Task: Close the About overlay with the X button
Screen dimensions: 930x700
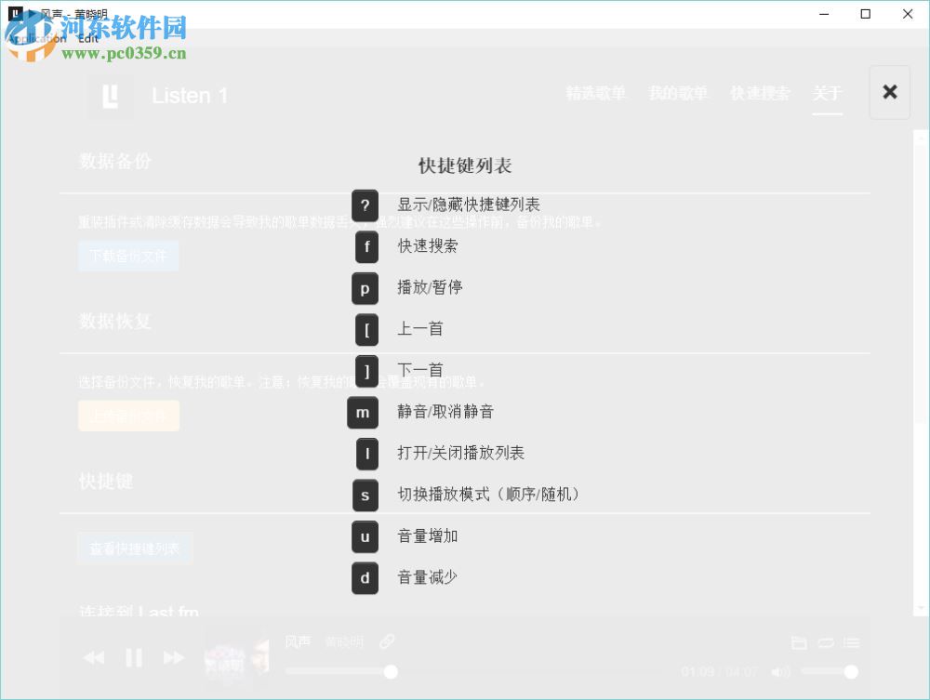Action: tap(889, 92)
